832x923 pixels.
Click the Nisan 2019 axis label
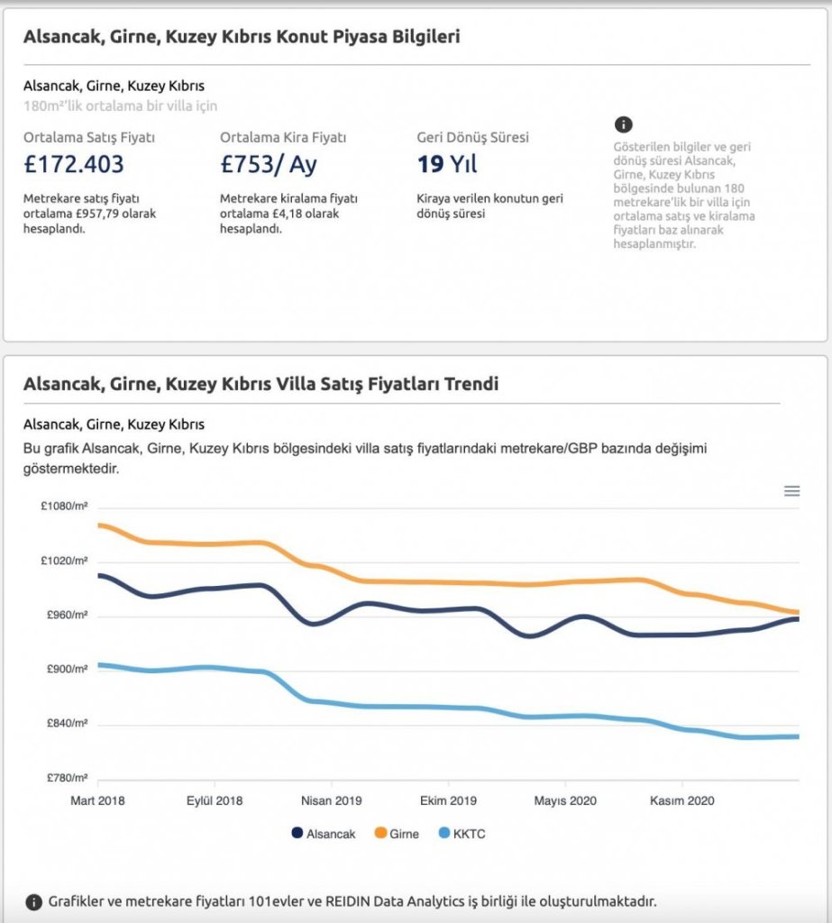click(332, 800)
